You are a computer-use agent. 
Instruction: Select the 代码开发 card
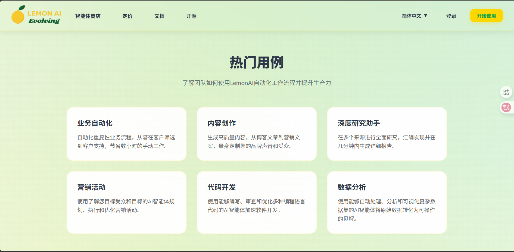coord(257,202)
